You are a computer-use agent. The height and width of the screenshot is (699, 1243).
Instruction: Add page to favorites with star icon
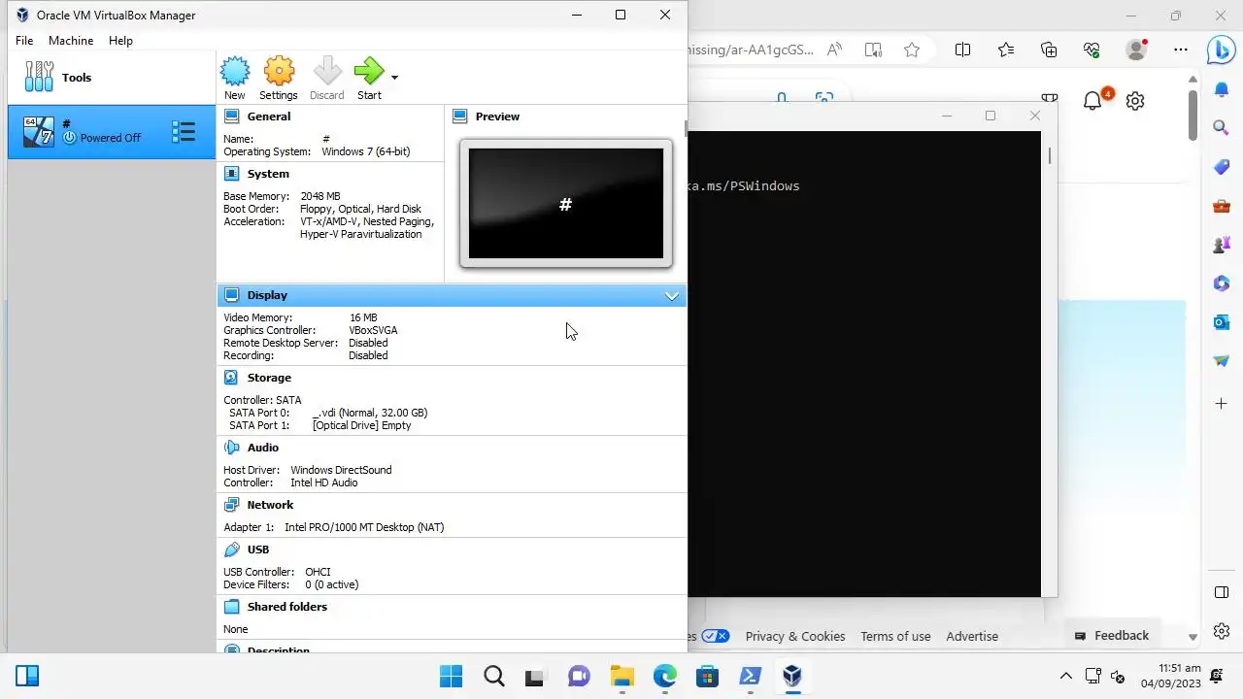coord(912,50)
